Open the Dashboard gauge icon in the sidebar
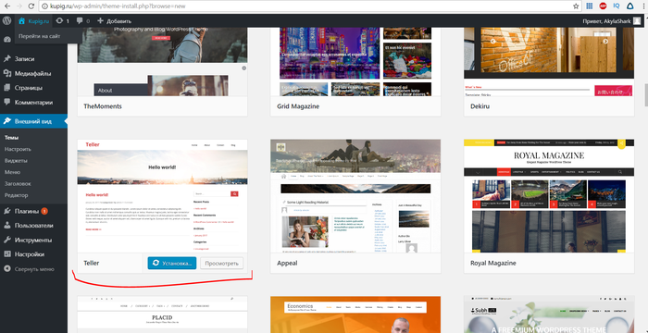648x333 pixels. pos(6,40)
